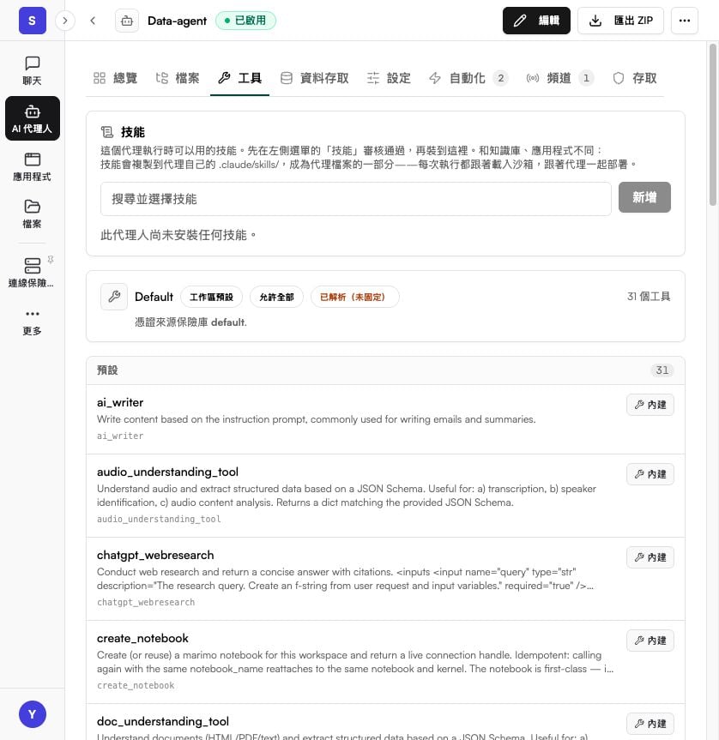The width and height of the screenshot is (719, 740).
Task: Click the create_notebook monospace identifier
Action: tap(136, 685)
